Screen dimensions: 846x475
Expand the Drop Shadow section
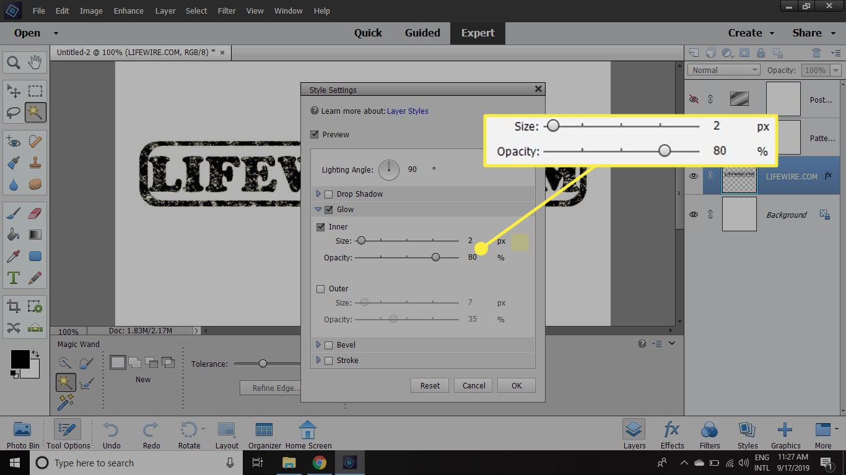pos(318,194)
